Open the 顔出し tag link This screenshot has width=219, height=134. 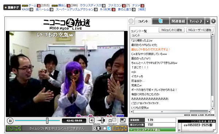pos(62,5)
